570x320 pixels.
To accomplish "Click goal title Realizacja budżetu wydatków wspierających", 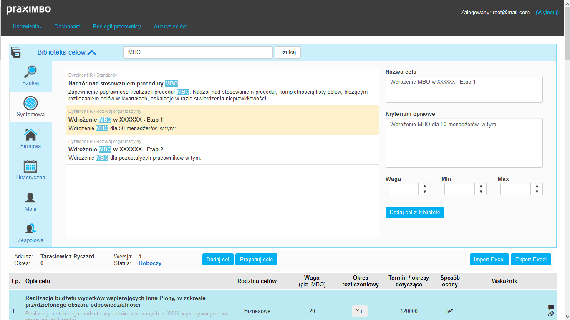I will [116, 301].
